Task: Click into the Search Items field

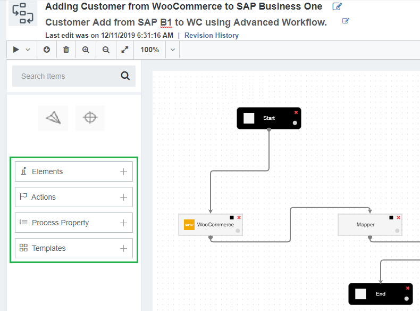Action: (x=64, y=76)
